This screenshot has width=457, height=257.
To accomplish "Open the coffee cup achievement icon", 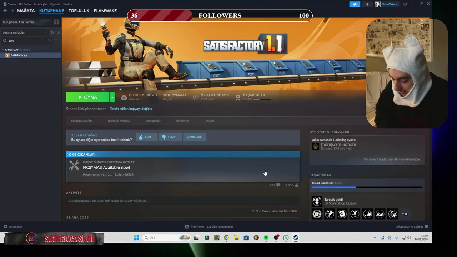I will pyautogui.click(x=317, y=214).
